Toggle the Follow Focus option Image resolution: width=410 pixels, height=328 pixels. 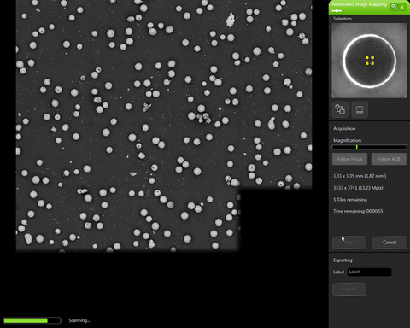pyautogui.click(x=349, y=159)
